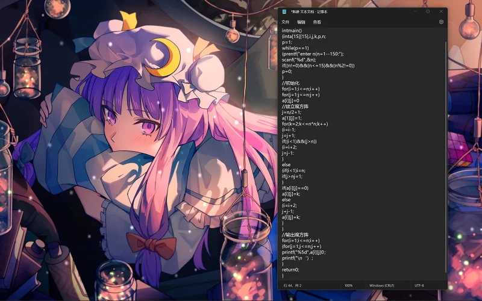This screenshot has height=301, width=482.
Task: Click the 100% zoom status entry
Action: pyautogui.click(x=348, y=285)
